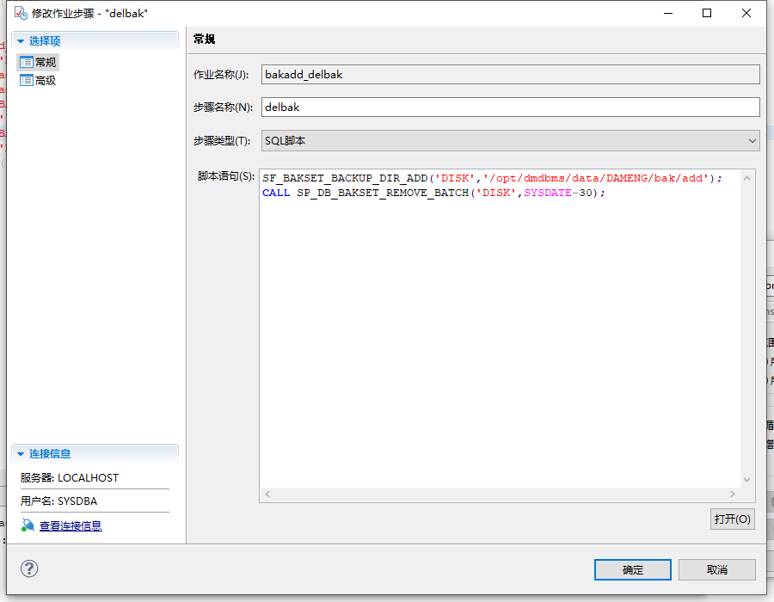The height and width of the screenshot is (602, 774).
Task: Select the 常规 page icon in options
Action: 26,62
